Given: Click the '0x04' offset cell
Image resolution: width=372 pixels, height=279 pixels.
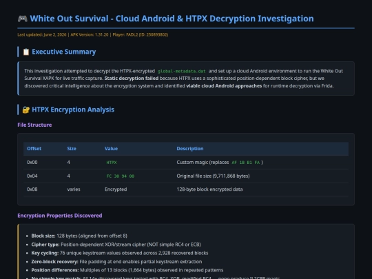Looking at the screenshot, I should coord(32,176).
